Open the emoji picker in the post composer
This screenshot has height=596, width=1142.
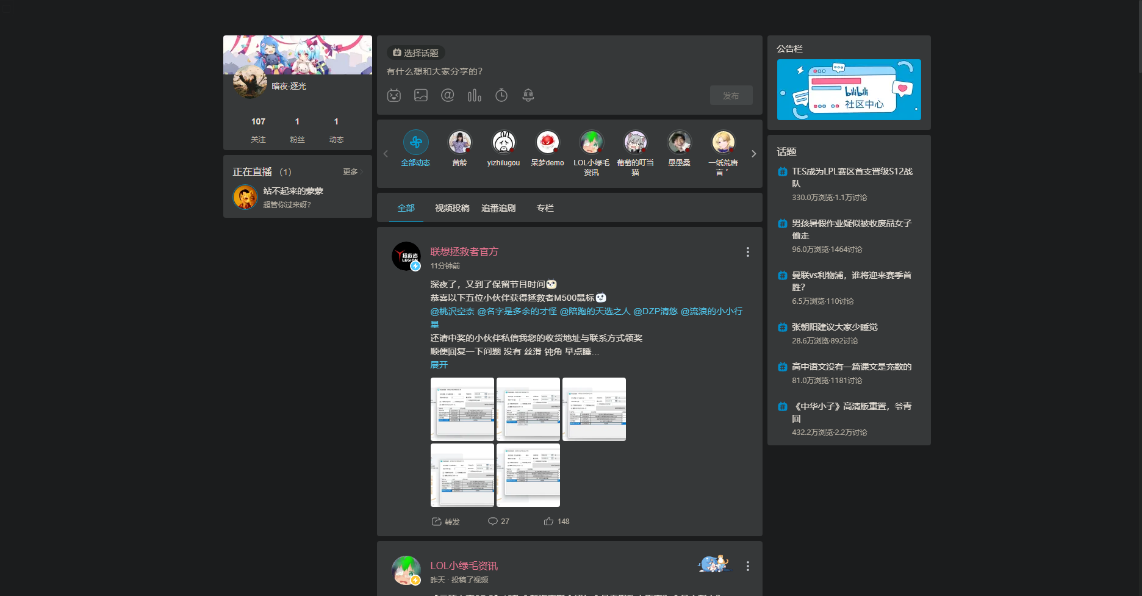point(394,95)
